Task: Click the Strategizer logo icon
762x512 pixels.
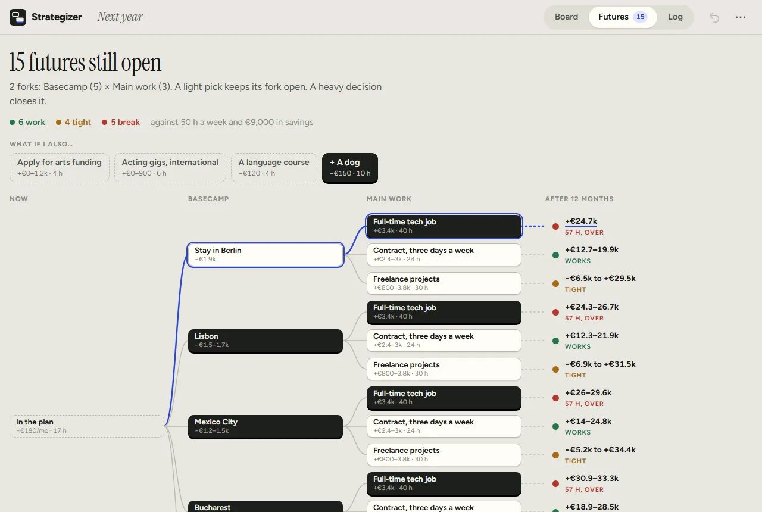Action: (18, 17)
